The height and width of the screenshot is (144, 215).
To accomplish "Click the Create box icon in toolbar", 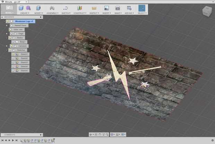I will pos(21,8).
